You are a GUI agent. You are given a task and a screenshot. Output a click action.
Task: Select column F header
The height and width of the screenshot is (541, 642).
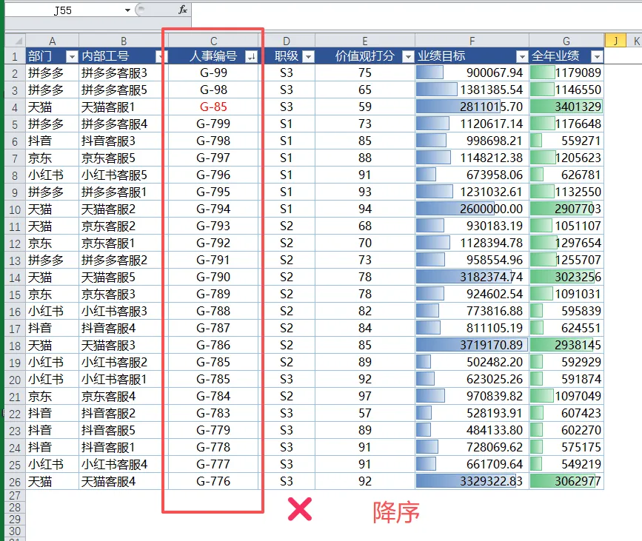click(472, 41)
